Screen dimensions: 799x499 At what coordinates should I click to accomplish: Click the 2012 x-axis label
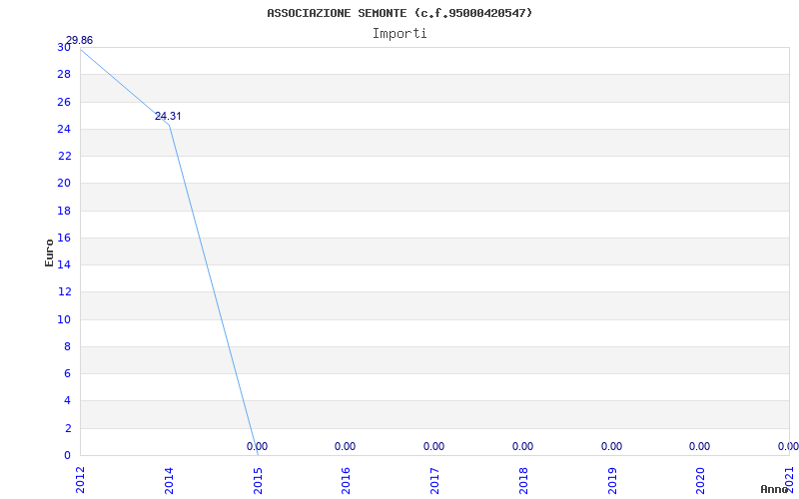point(81,480)
